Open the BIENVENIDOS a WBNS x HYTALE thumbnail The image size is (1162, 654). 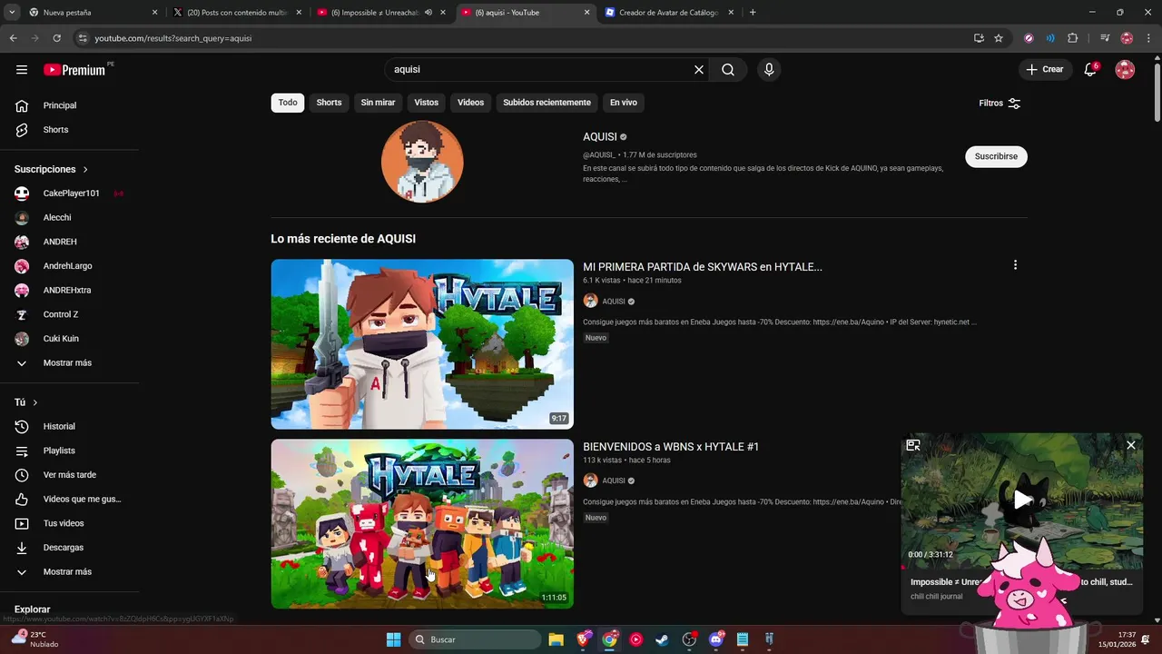click(x=422, y=524)
